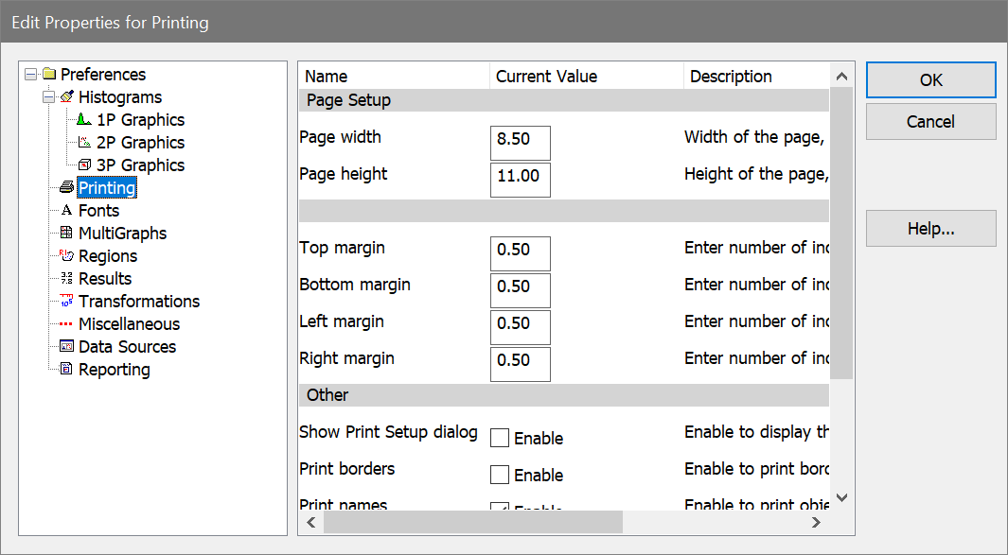This screenshot has height=555, width=1008.
Task: Click the MultiGraphs grid icon
Action: click(66, 234)
